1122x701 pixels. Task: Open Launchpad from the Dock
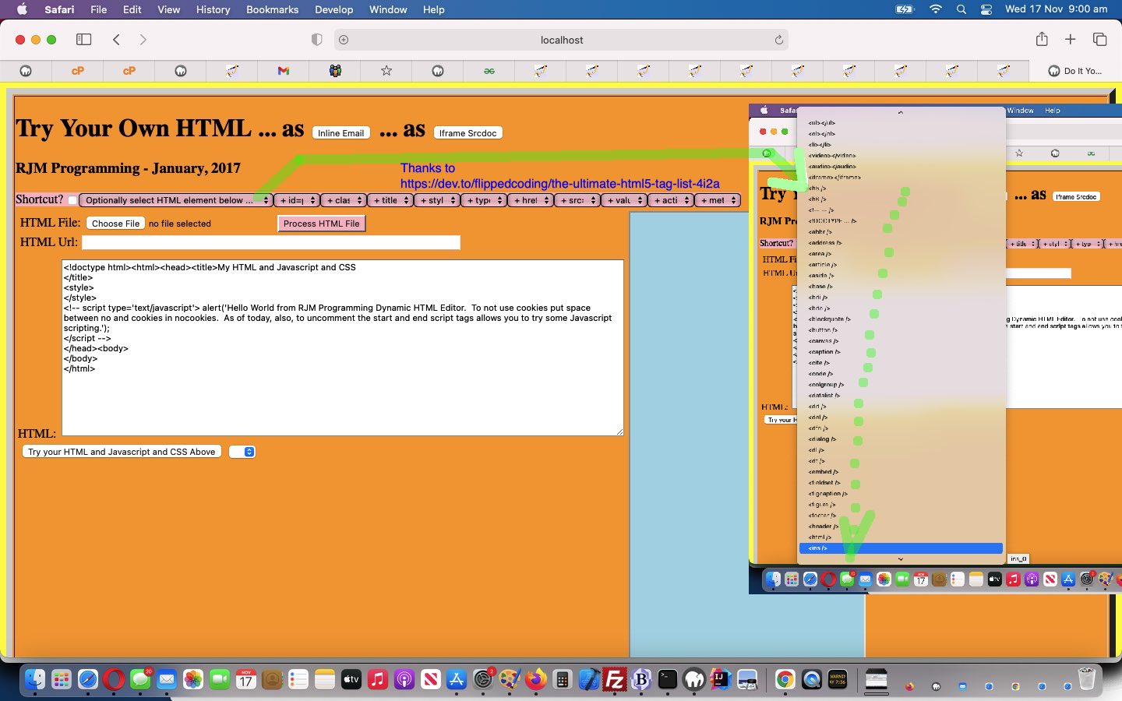point(62,680)
